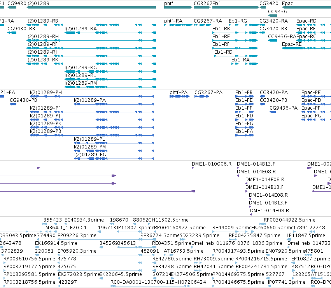Click the Epac-PG protein label
The image size is (331, 288).
[311, 116]
